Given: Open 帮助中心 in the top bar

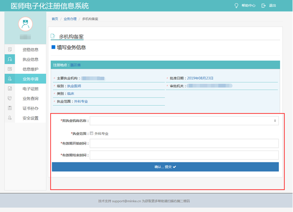Looking at the screenshot, I should click(245, 6).
